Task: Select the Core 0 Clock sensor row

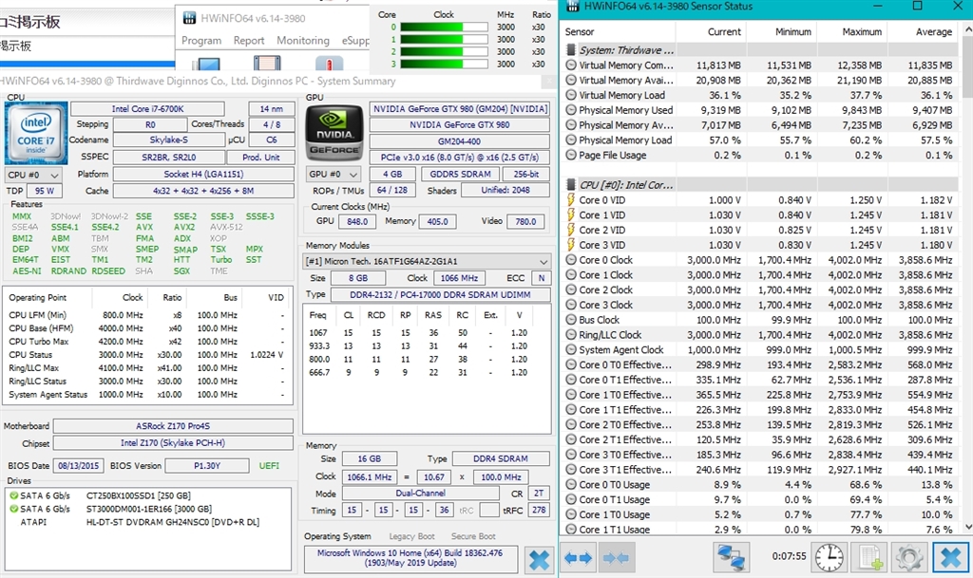Action: point(759,260)
